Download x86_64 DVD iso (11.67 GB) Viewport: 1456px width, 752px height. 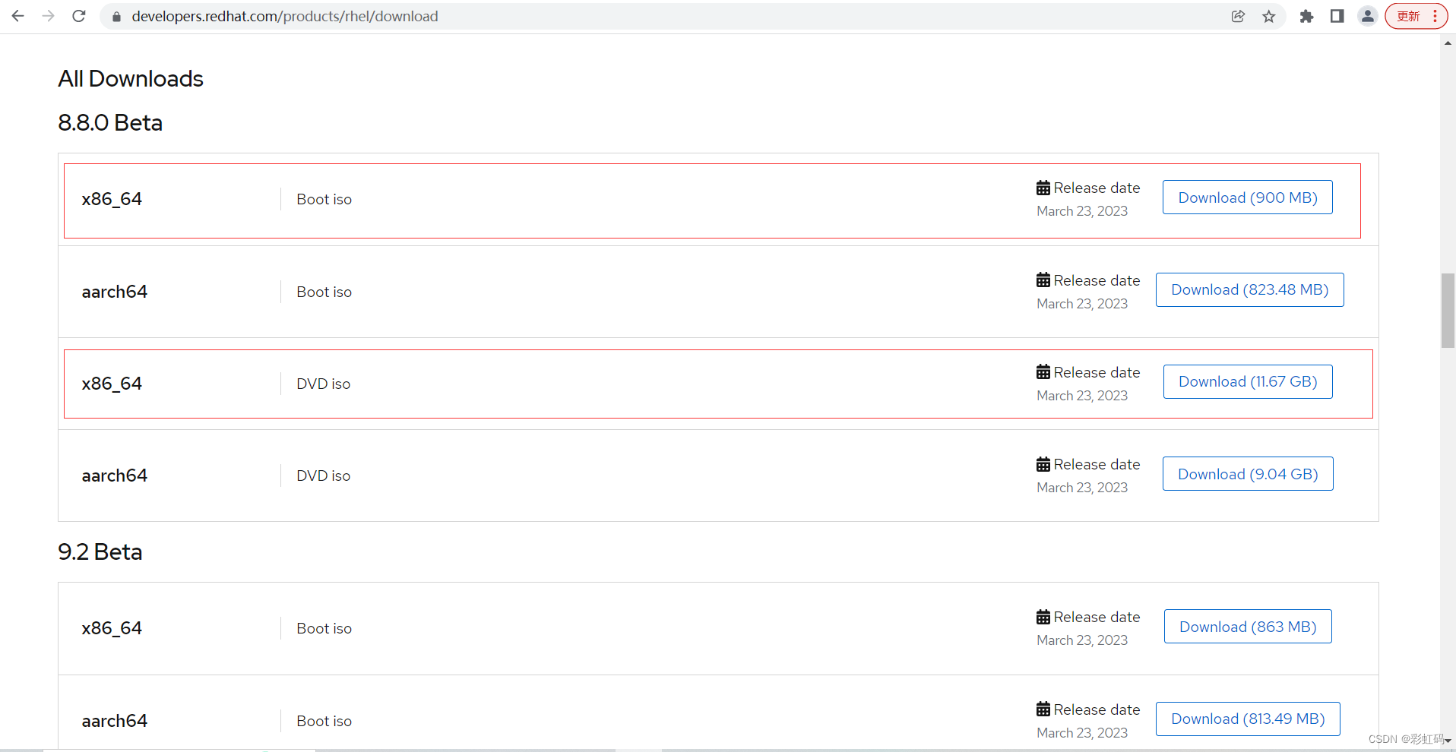pos(1247,382)
